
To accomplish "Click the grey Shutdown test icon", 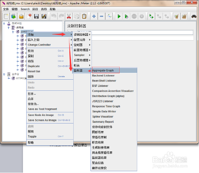I will coord(142,16).
